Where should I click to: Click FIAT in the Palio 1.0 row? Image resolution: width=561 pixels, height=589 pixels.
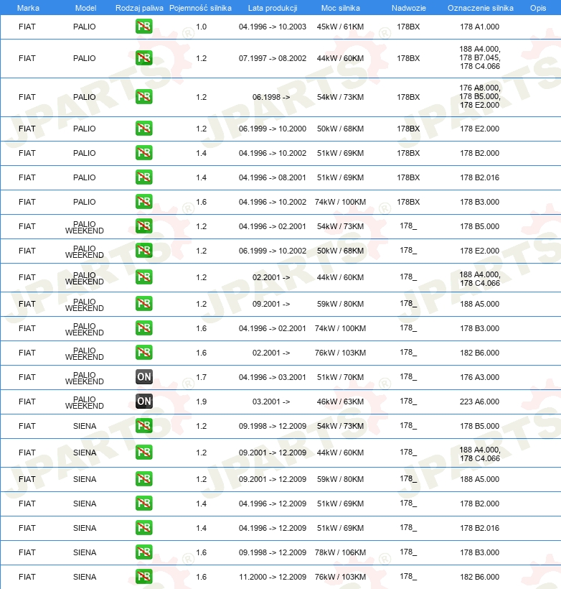pos(27,27)
